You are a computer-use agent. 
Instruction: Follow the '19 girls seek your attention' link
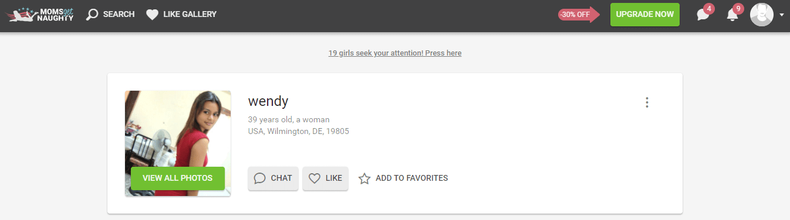click(x=395, y=53)
